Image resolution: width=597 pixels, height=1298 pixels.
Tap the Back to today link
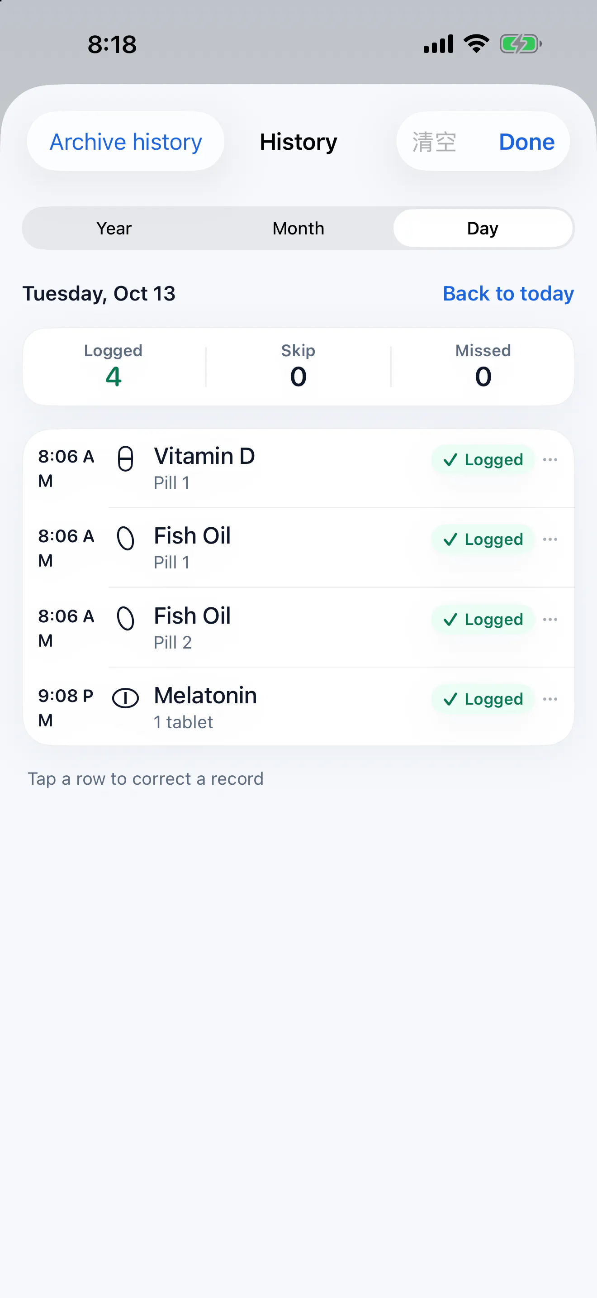click(x=508, y=293)
